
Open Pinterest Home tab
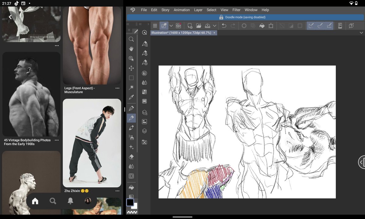click(x=35, y=201)
